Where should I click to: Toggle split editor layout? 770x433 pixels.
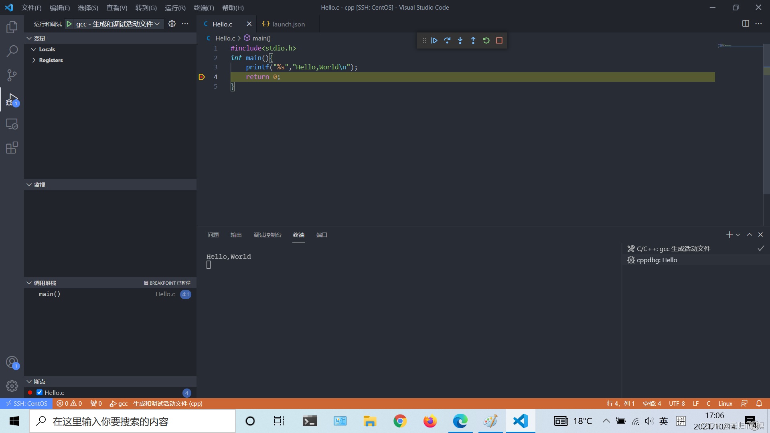(746, 24)
